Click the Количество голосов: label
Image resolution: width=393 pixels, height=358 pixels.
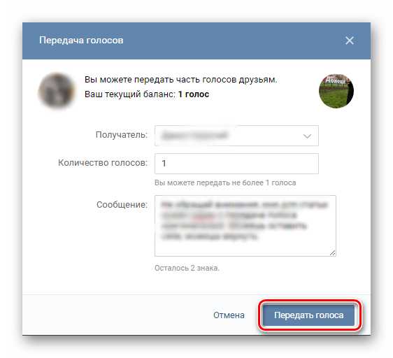pyautogui.click(x=103, y=163)
